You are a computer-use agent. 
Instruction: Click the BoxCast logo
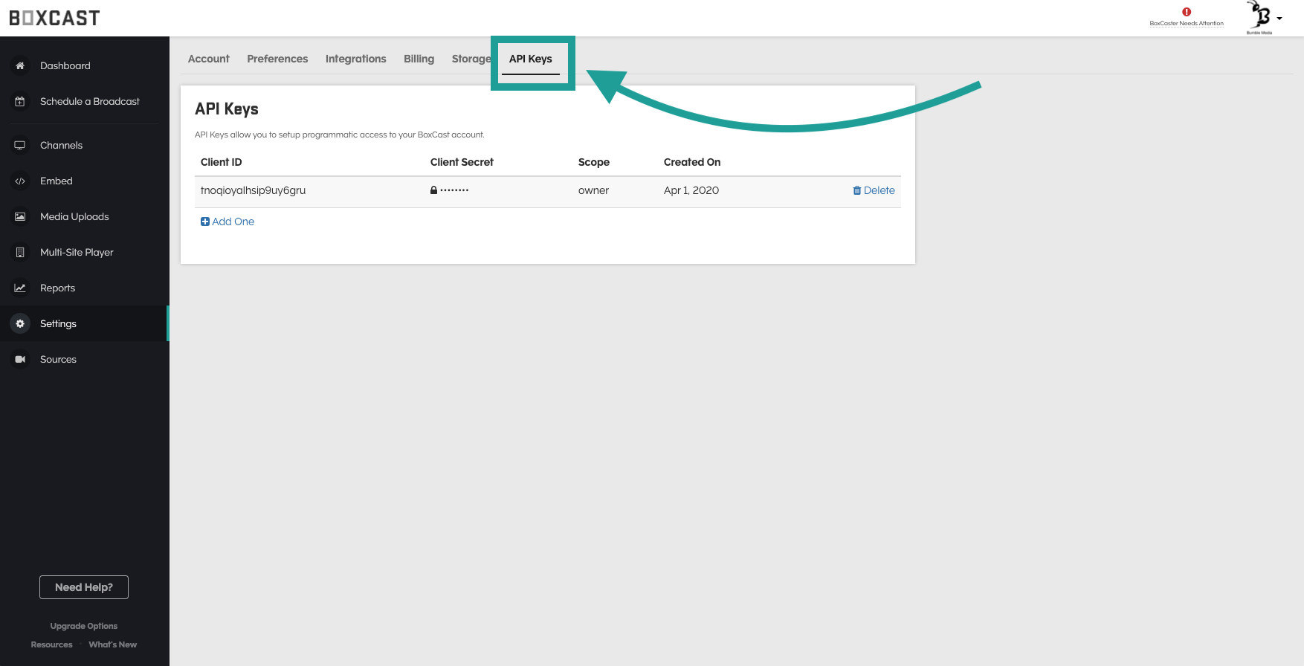pyautogui.click(x=54, y=18)
